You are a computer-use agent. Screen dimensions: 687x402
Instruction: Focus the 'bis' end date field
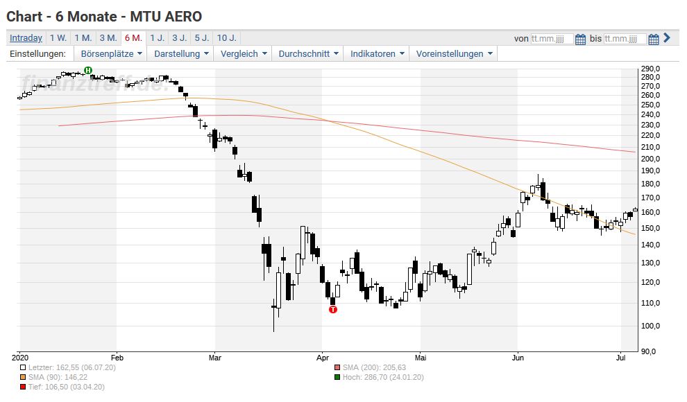point(625,39)
